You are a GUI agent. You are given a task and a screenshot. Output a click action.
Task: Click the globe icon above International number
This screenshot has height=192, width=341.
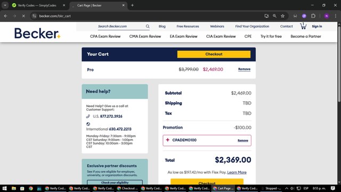pyautogui.click(x=88, y=124)
